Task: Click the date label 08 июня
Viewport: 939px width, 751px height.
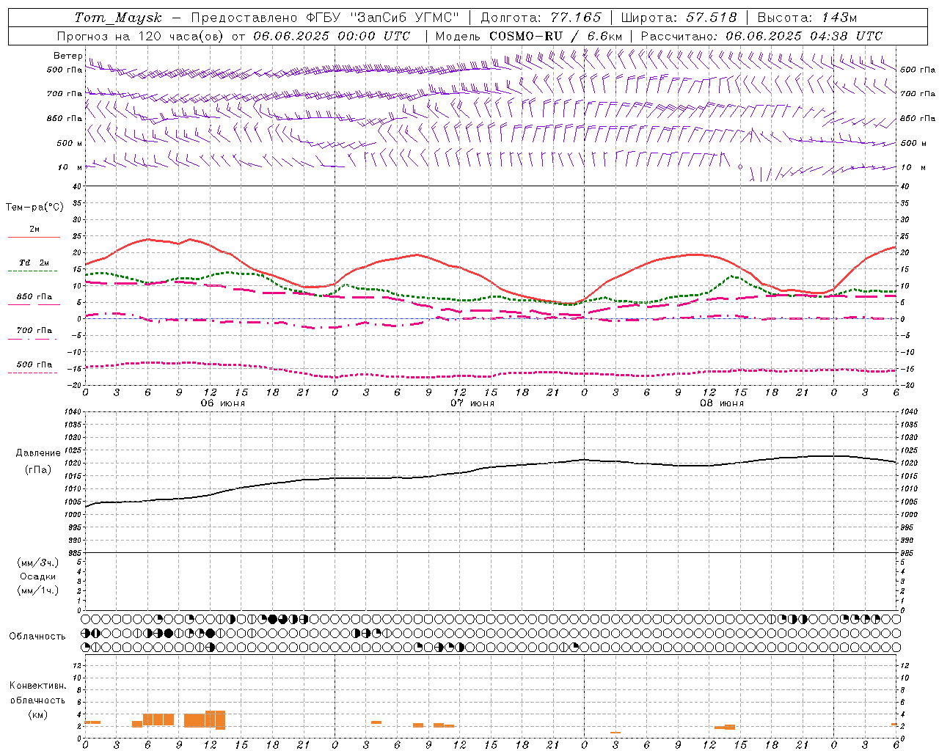Action: tap(722, 403)
